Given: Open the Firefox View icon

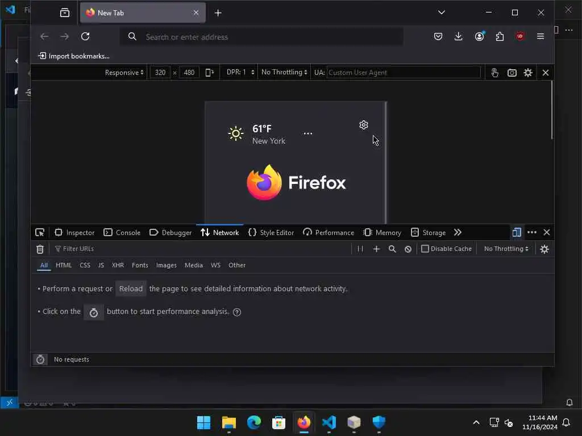Looking at the screenshot, I should 65,13.
